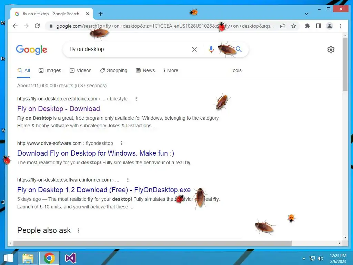Click the software.informer.com result URL

tap(64, 180)
